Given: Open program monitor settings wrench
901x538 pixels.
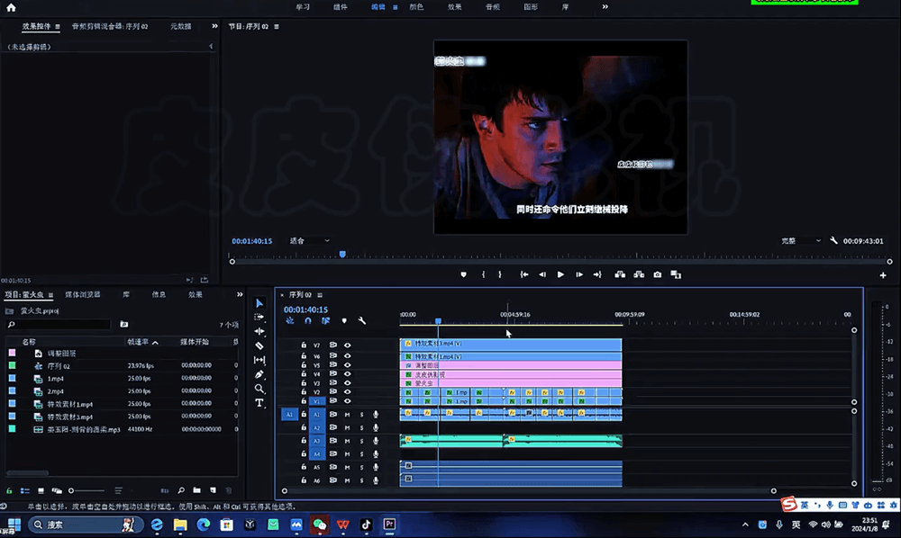Looking at the screenshot, I should point(833,241).
